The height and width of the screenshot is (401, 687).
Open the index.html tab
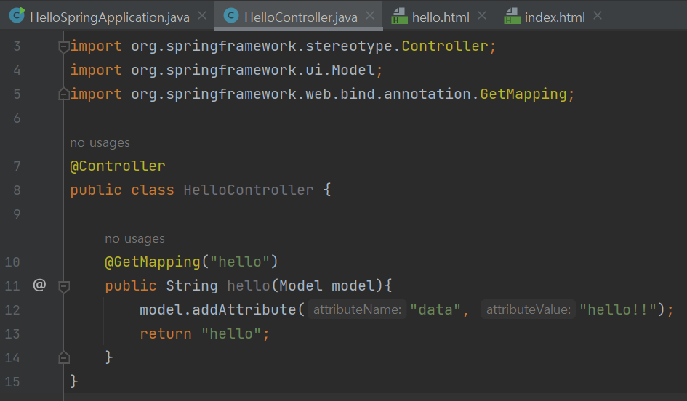click(555, 17)
